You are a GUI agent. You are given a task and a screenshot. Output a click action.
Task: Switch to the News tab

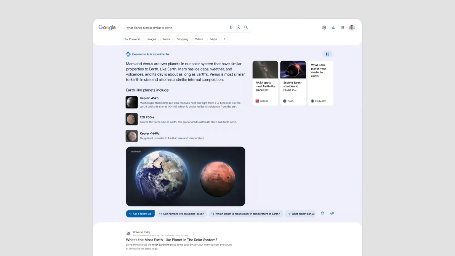[166, 39]
